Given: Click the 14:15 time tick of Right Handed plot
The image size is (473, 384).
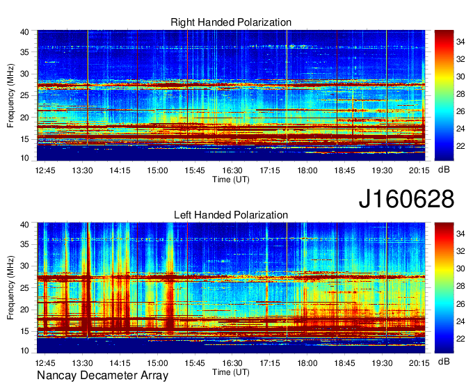Looking at the screenshot, I should tap(120, 170).
